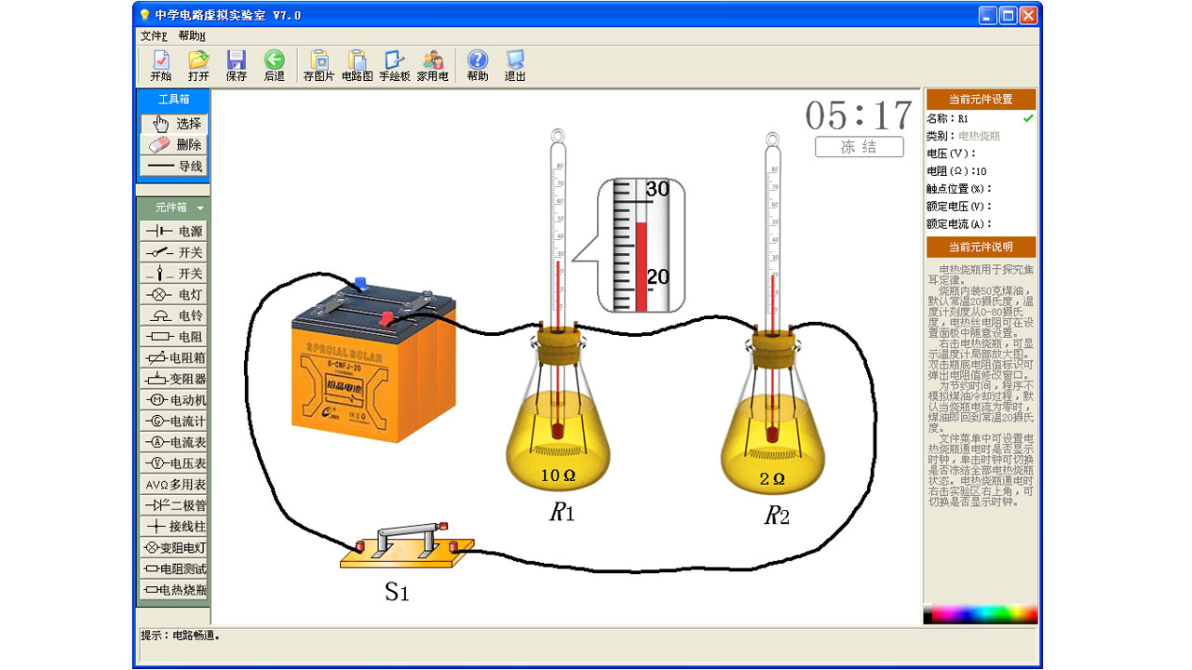Click the 家用电 household electricity icon
Screen dimensions: 1192x670
432,65
